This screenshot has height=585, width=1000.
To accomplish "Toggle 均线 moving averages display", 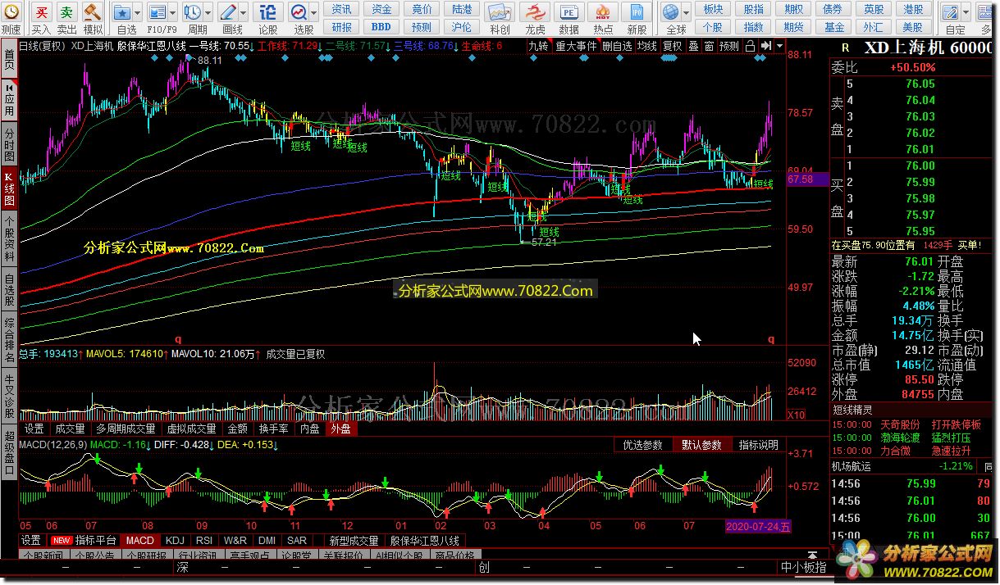I will [647, 47].
